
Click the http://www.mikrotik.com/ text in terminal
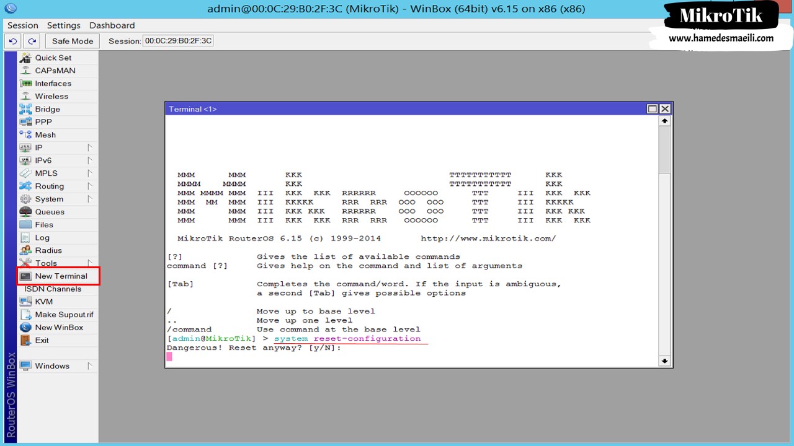488,238
